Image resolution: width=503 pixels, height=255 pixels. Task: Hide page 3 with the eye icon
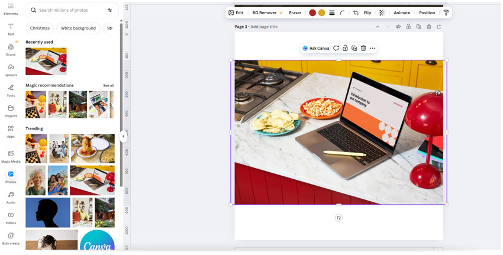[x=398, y=27]
